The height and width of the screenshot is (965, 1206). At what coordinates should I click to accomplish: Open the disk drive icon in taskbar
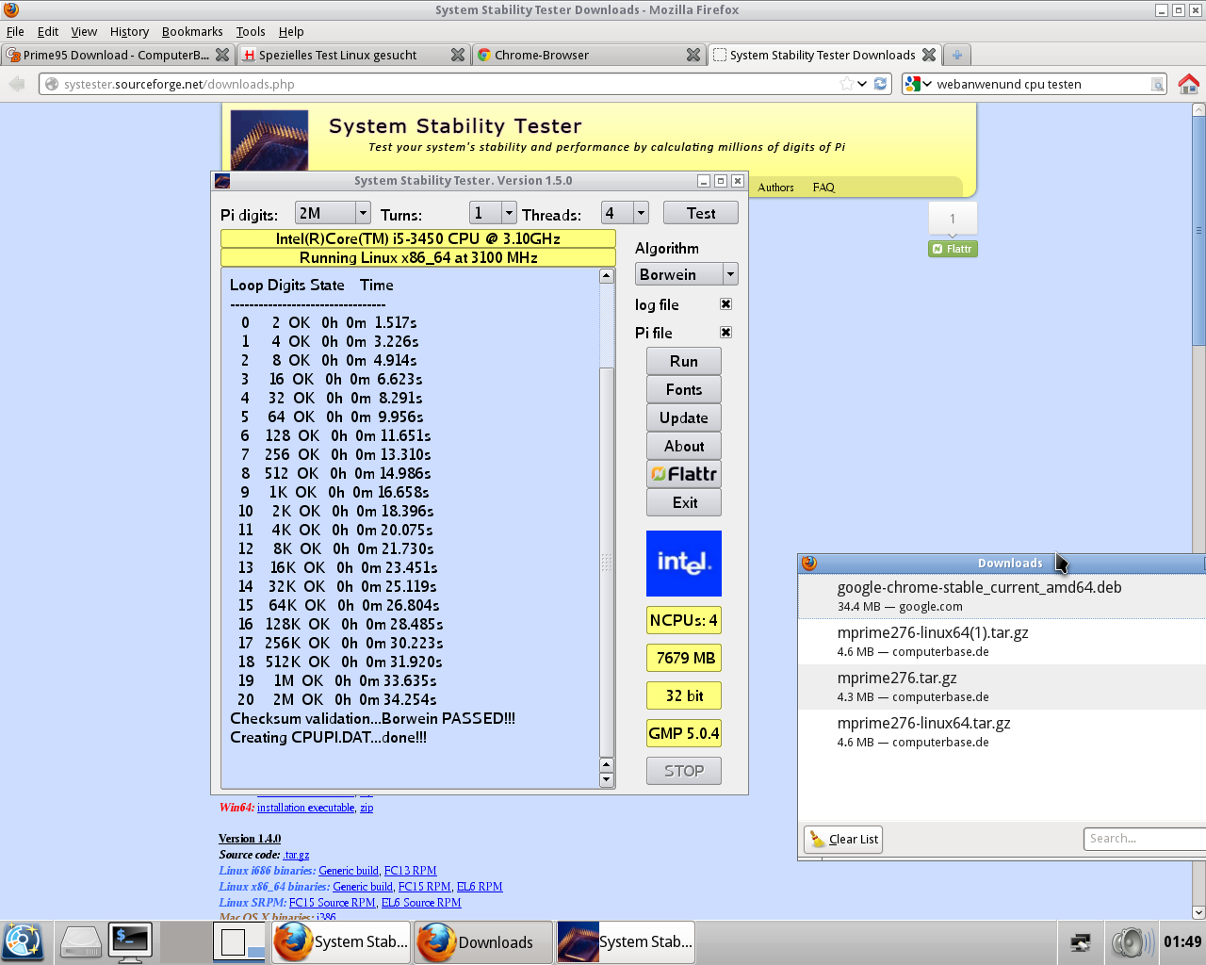(x=81, y=942)
